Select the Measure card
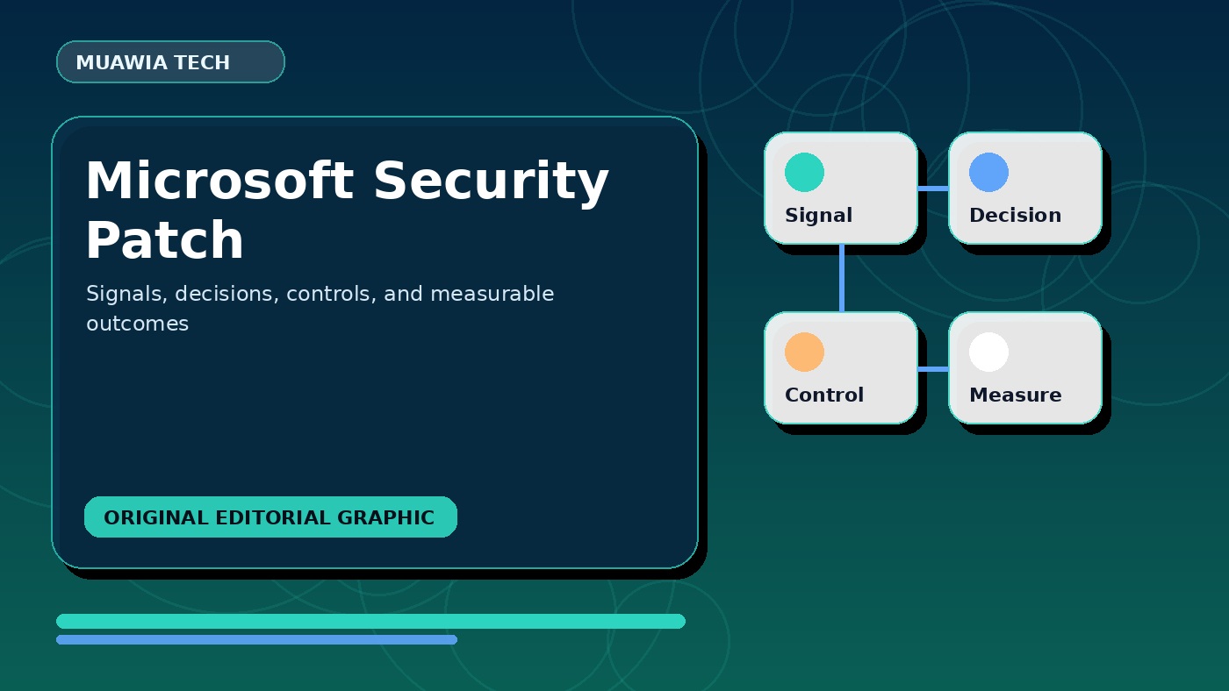The width and height of the screenshot is (1229, 691). point(1025,367)
